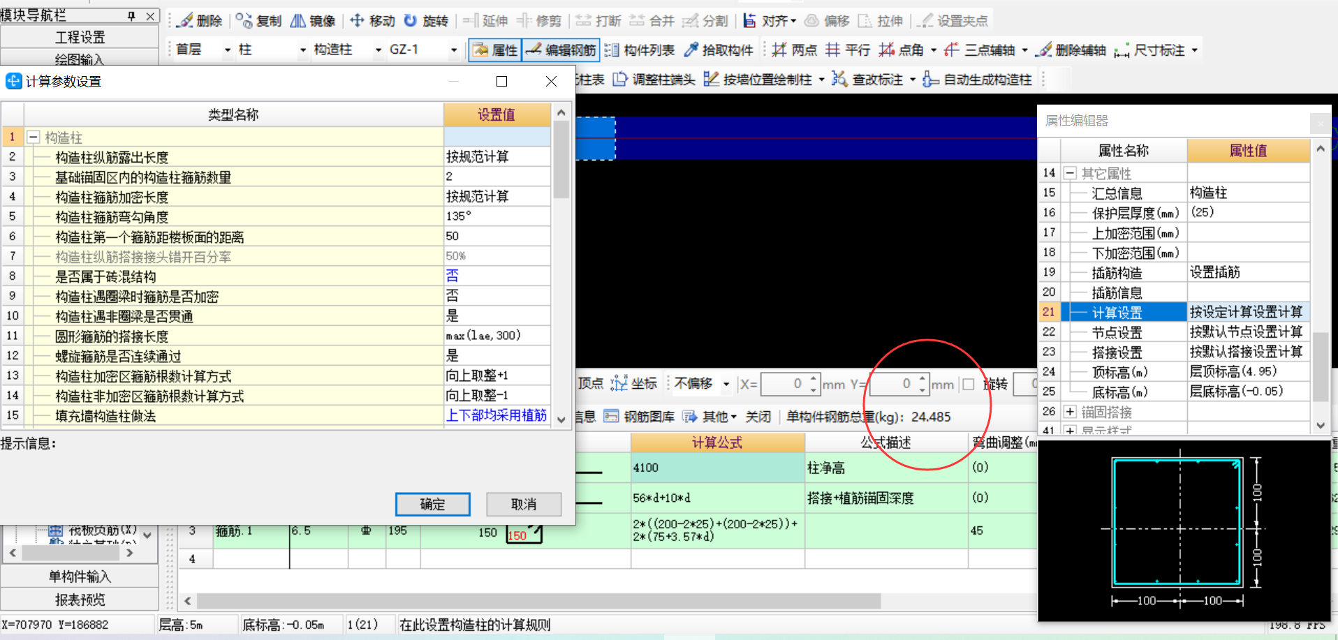This screenshot has height=640, width=1338.
Task: Click the X offset input field
Action: click(784, 384)
